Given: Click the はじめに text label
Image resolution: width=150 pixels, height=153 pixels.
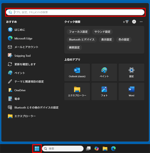Looking at the screenshot, I should (20, 30).
